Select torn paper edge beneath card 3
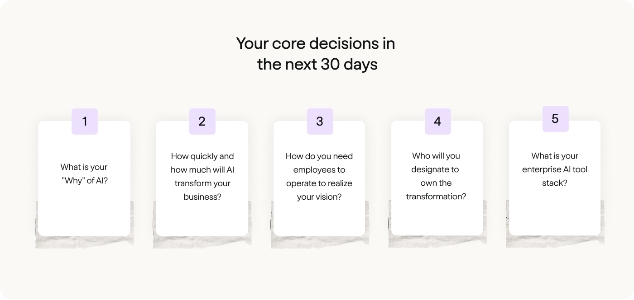Viewport: 634px width, 300px height. click(320, 242)
